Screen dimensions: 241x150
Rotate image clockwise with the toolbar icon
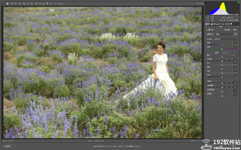click(x=62, y=3)
